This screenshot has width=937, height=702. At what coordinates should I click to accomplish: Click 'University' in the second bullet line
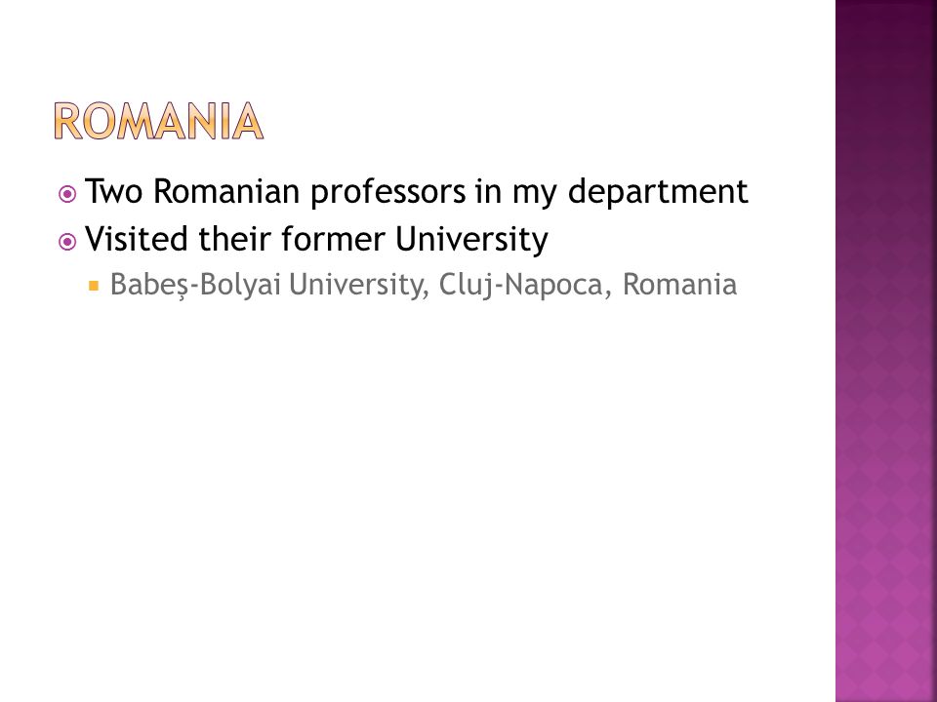pyautogui.click(x=471, y=240)
